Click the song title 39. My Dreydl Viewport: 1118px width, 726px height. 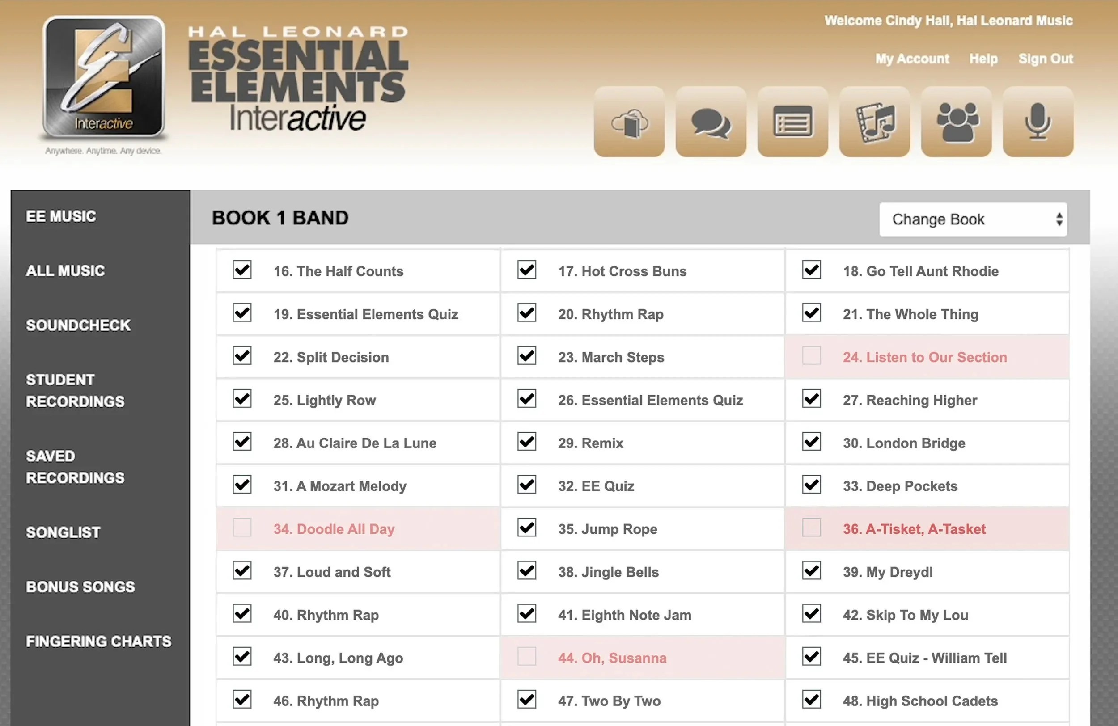coord(888,572)
